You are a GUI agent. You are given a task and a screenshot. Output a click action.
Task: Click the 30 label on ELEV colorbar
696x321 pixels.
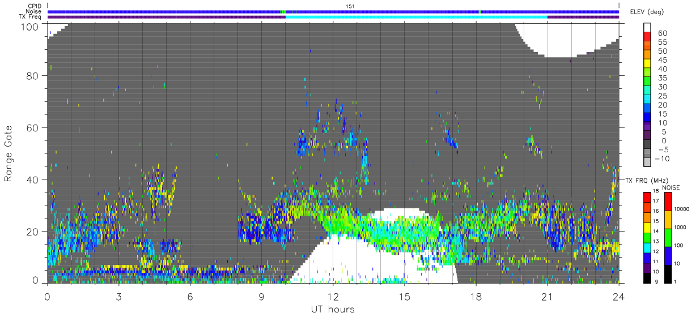click(663, 87)
